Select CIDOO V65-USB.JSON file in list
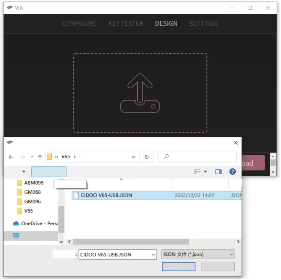The width and height of the screenshot is (281, 280). (x=106, y=195)
